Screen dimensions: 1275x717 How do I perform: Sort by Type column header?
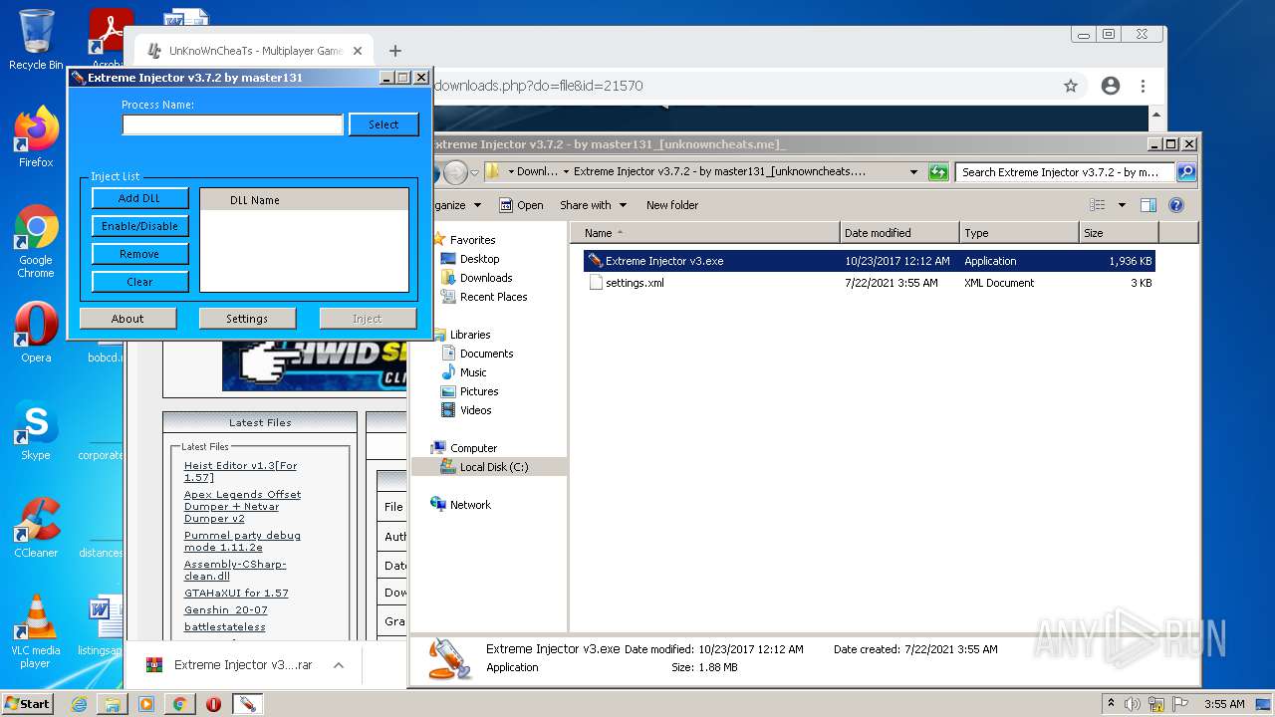pos(1019,233)
